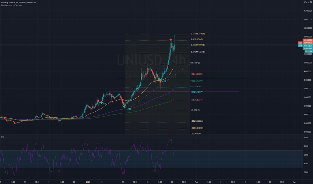Click RSI axis value 80.00
Screen dimensions: 313x184
pyautogui.click(x=306, y=146)
